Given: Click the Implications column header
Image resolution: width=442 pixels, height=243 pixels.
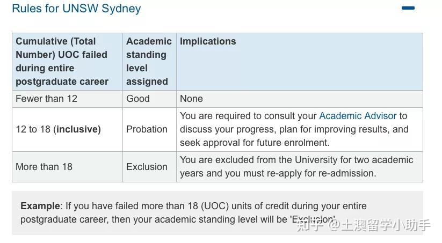Looking at the screenshot, I should pos(208,41).
